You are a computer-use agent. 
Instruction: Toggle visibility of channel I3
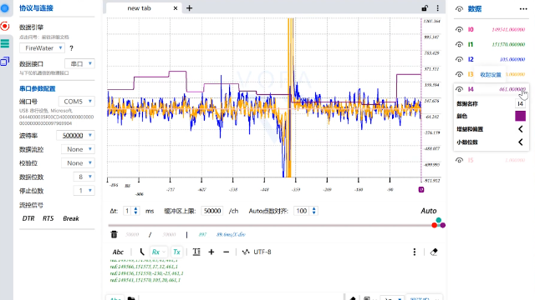459,74
